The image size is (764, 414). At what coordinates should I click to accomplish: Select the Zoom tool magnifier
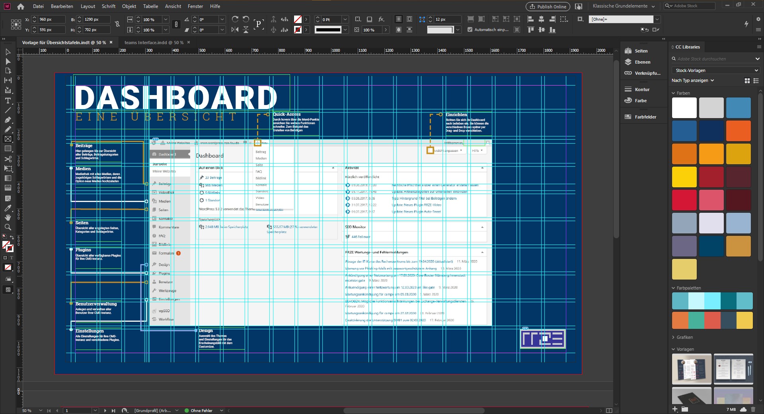8,227
